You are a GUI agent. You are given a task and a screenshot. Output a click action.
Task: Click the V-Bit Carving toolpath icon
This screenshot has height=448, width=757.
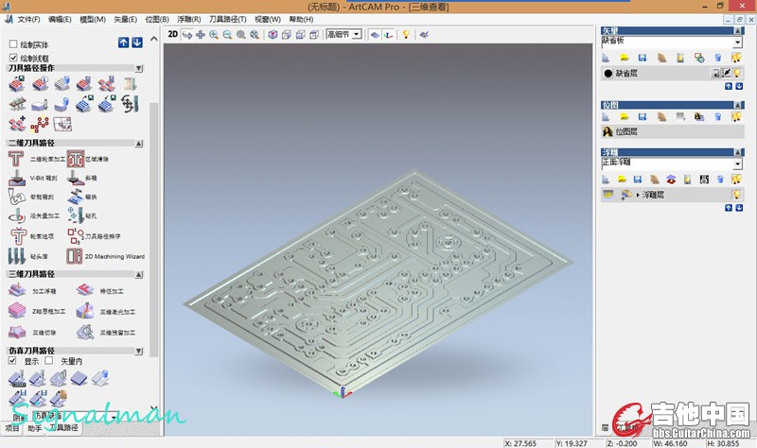coord(17,178)
